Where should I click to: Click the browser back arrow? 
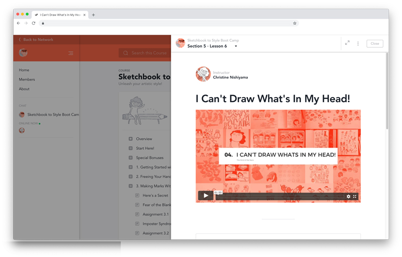(x=19, y=23)
